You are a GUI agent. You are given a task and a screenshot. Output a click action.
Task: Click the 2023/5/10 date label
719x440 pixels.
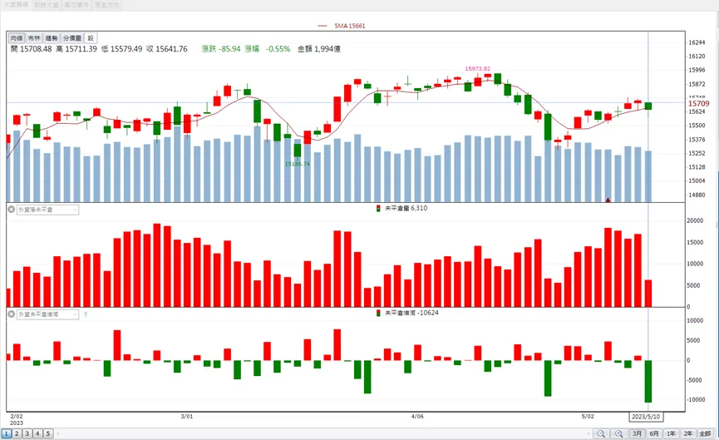(x=646, y=417)
